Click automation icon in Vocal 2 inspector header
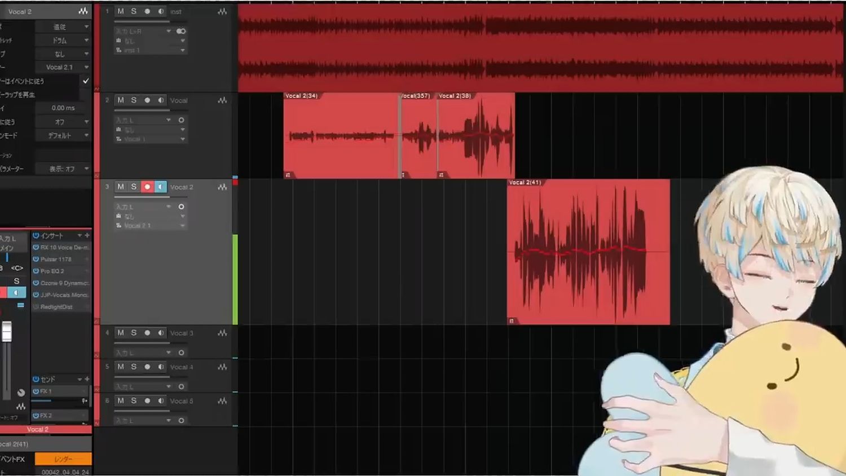The height and width of the screenshot is (476, 846). (83, 11)
